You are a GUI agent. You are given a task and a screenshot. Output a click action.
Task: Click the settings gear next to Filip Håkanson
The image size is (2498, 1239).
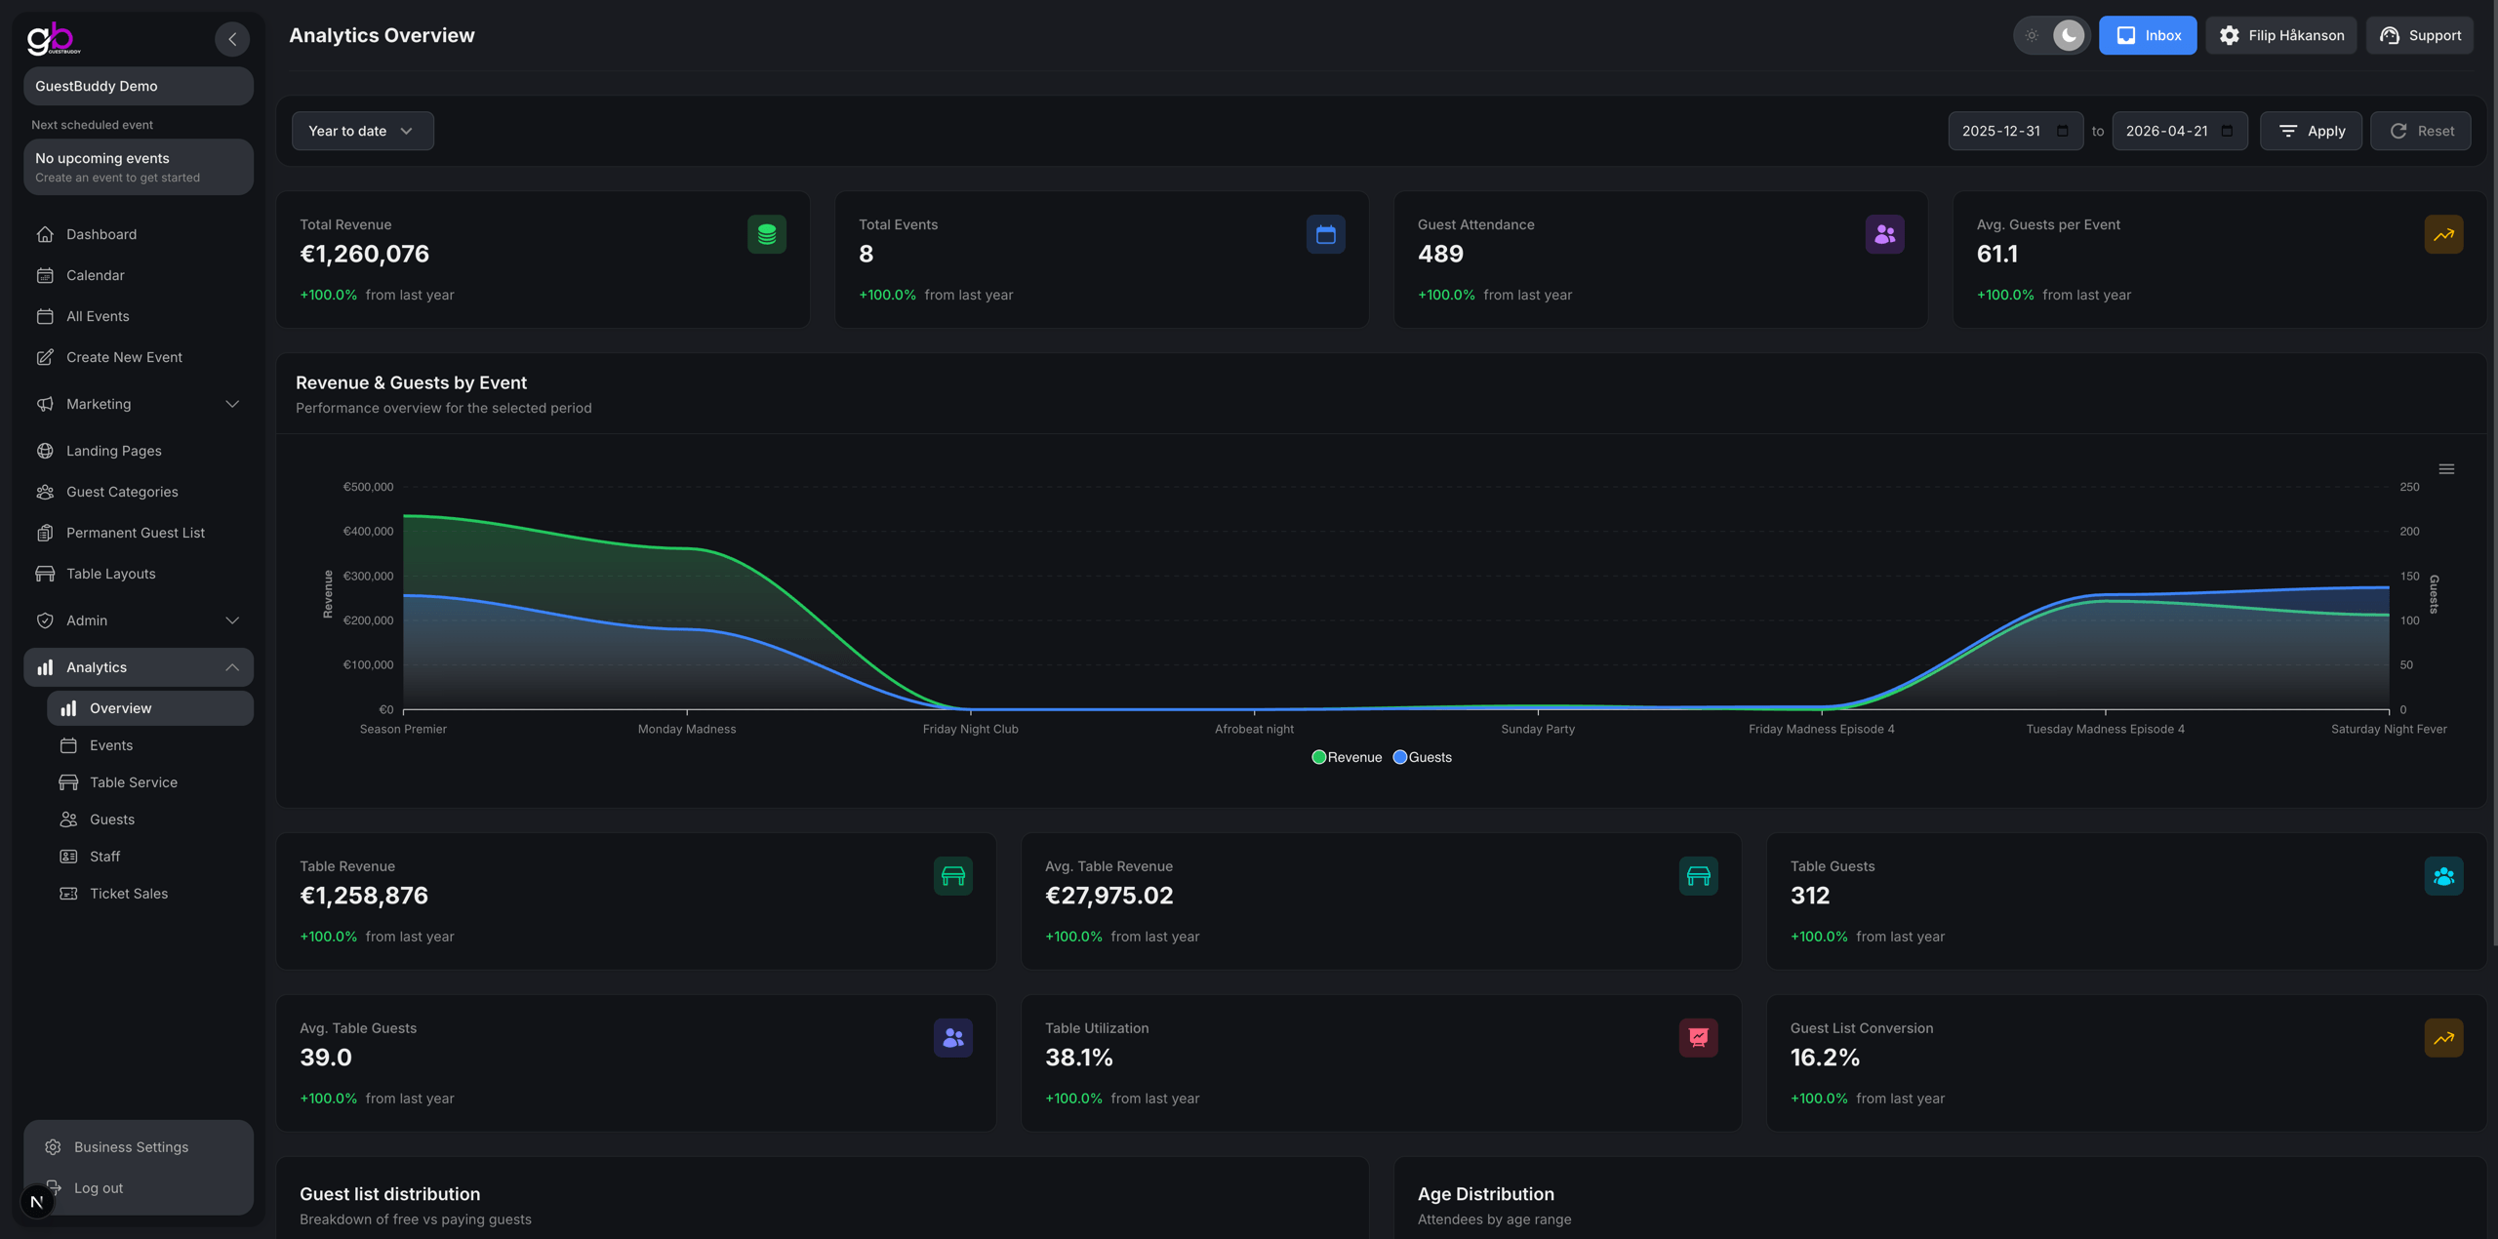2230,35
